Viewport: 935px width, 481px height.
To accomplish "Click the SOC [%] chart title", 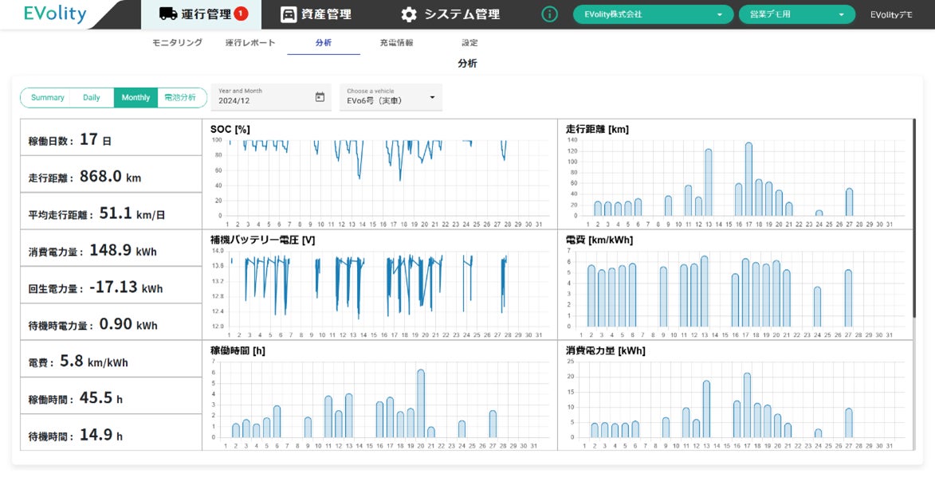I will click(x=230, y=129).
